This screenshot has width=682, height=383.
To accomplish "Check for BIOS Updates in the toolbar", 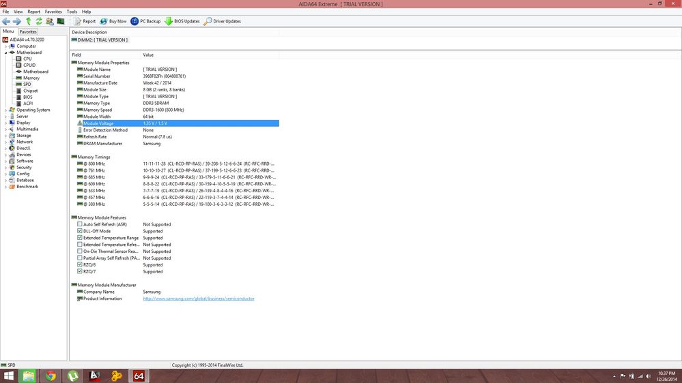I will 182,21.
